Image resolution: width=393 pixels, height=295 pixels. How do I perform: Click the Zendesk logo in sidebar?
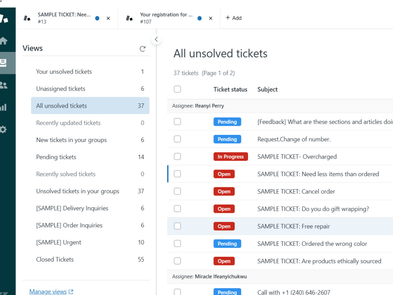click(4, 18)
